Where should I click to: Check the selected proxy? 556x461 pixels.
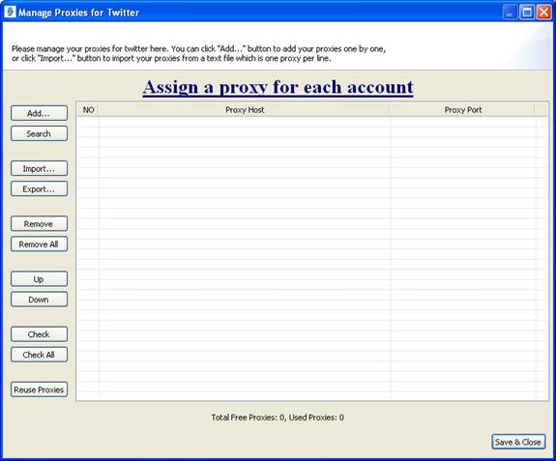pos(39,334)
